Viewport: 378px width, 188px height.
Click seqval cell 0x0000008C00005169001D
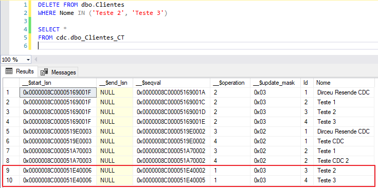(x=171, y=112)
